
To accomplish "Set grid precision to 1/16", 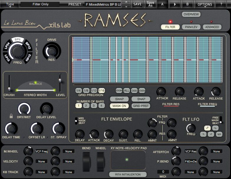I will 101,90.
